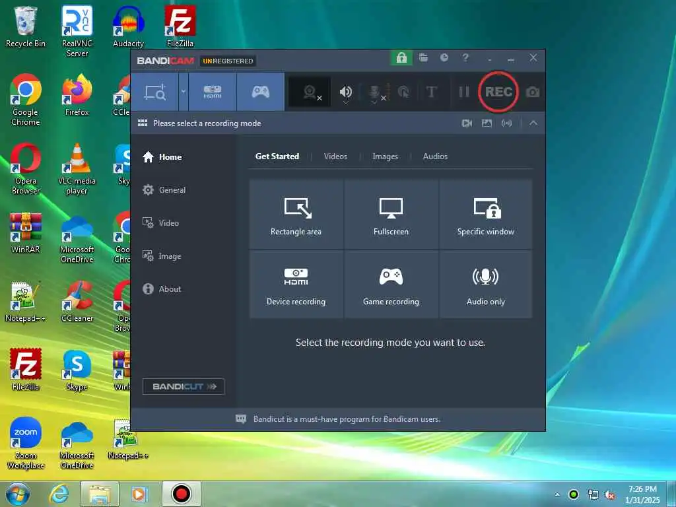Open scheduled recording clock icon
676x507 pixels.
[444, 58]
